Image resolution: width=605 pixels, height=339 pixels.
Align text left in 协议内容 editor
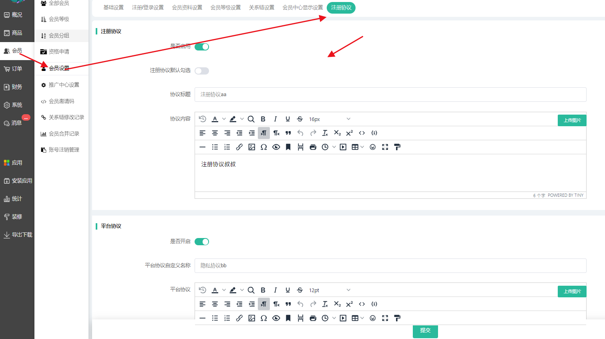pyautogui.click(x=203, y=133)
